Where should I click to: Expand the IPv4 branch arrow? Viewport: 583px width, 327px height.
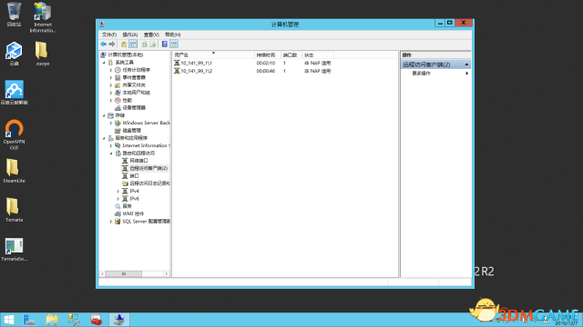click(118, 191)
